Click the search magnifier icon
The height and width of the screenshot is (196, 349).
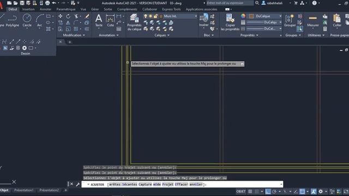(257, 3)
